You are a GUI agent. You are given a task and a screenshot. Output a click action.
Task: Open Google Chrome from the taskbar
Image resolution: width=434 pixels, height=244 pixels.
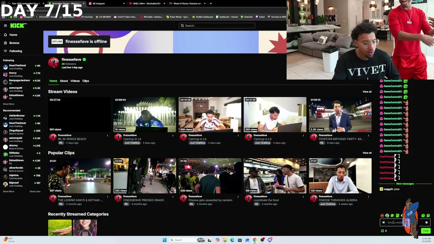tap(255, 240)
